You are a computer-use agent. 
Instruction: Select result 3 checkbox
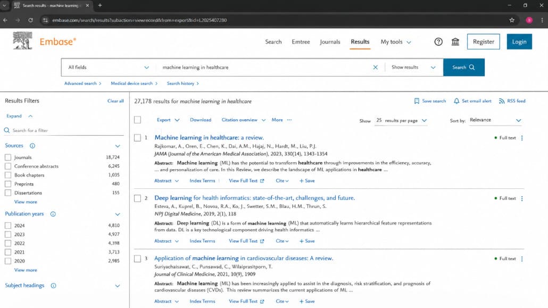pyautogui.click(x=137, y=259)
